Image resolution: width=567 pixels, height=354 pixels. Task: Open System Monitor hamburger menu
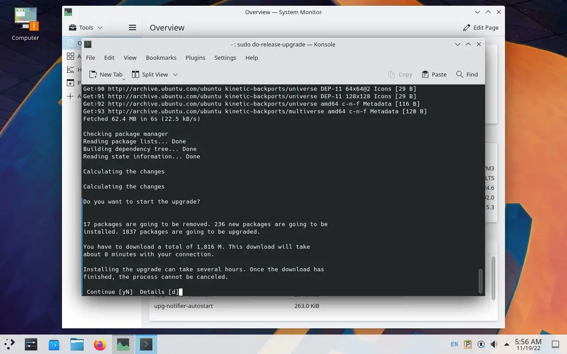tap(132, 27)
